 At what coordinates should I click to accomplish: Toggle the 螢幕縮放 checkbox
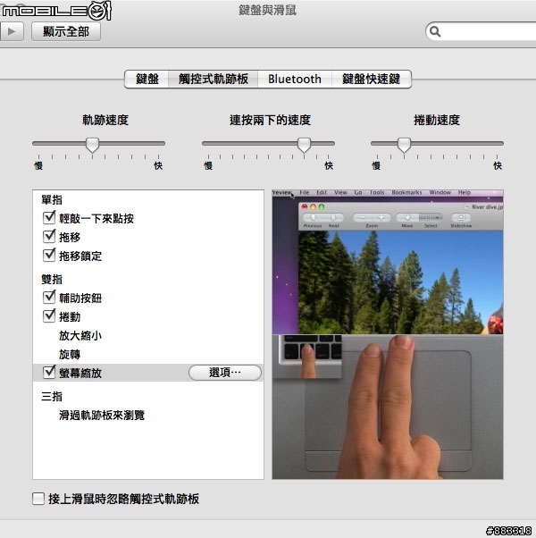click(x=49, y=373)
